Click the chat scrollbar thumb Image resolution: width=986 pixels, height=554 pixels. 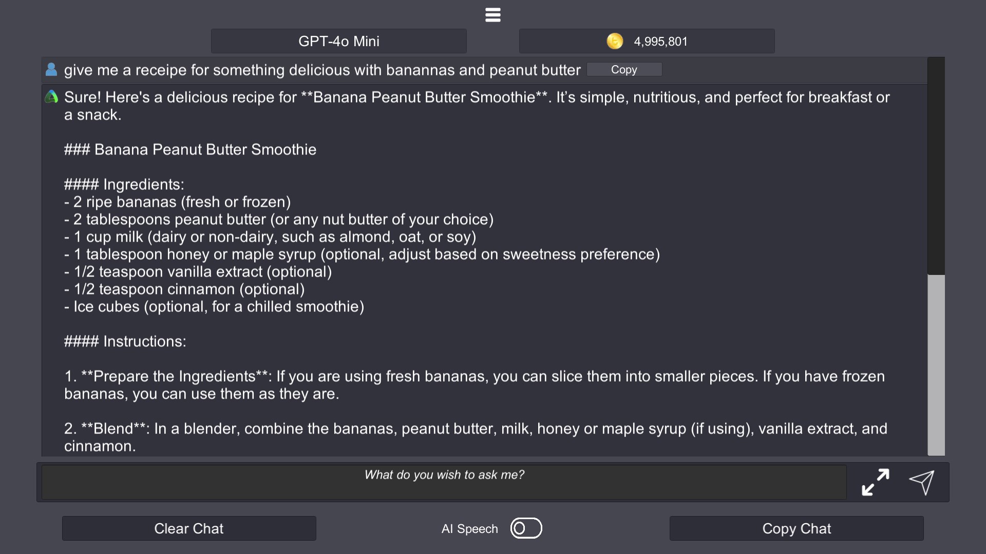(936, 364)
